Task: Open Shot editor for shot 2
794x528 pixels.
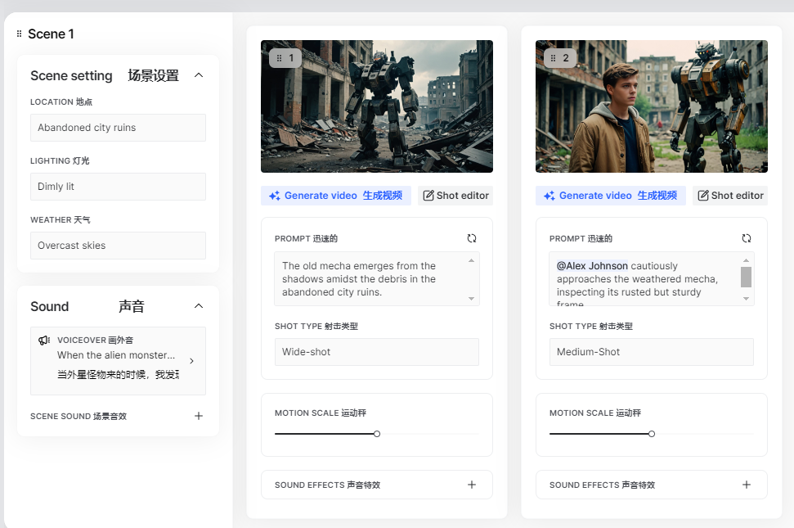Action: [730, 196]
